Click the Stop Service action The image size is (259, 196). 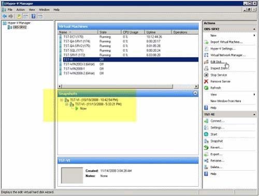coord(219,75)
